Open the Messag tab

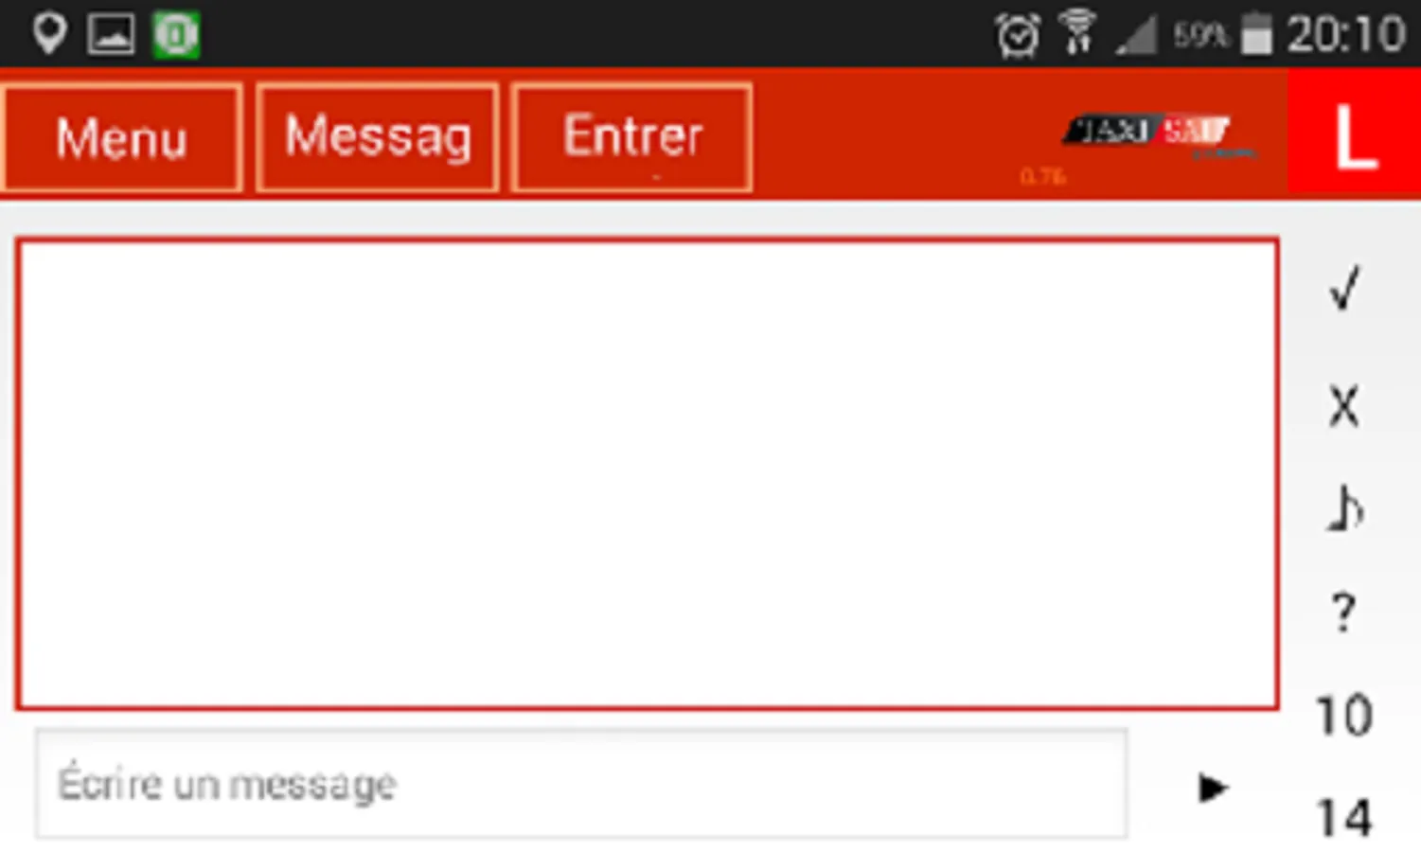[378, 138]
